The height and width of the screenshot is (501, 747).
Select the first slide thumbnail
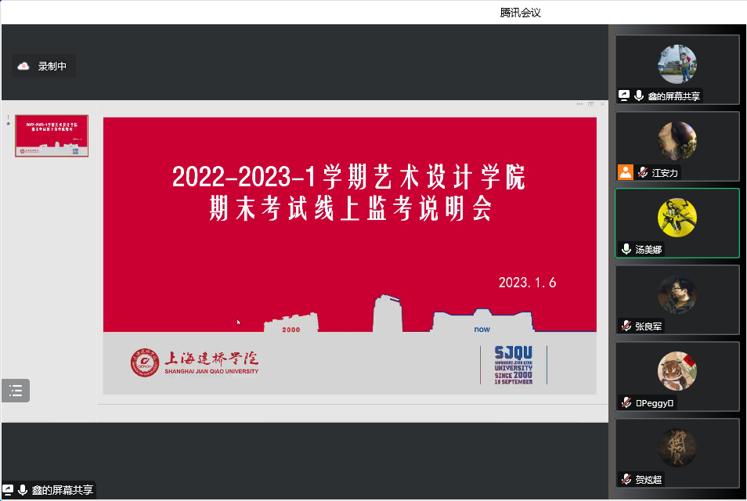[52, 136]
